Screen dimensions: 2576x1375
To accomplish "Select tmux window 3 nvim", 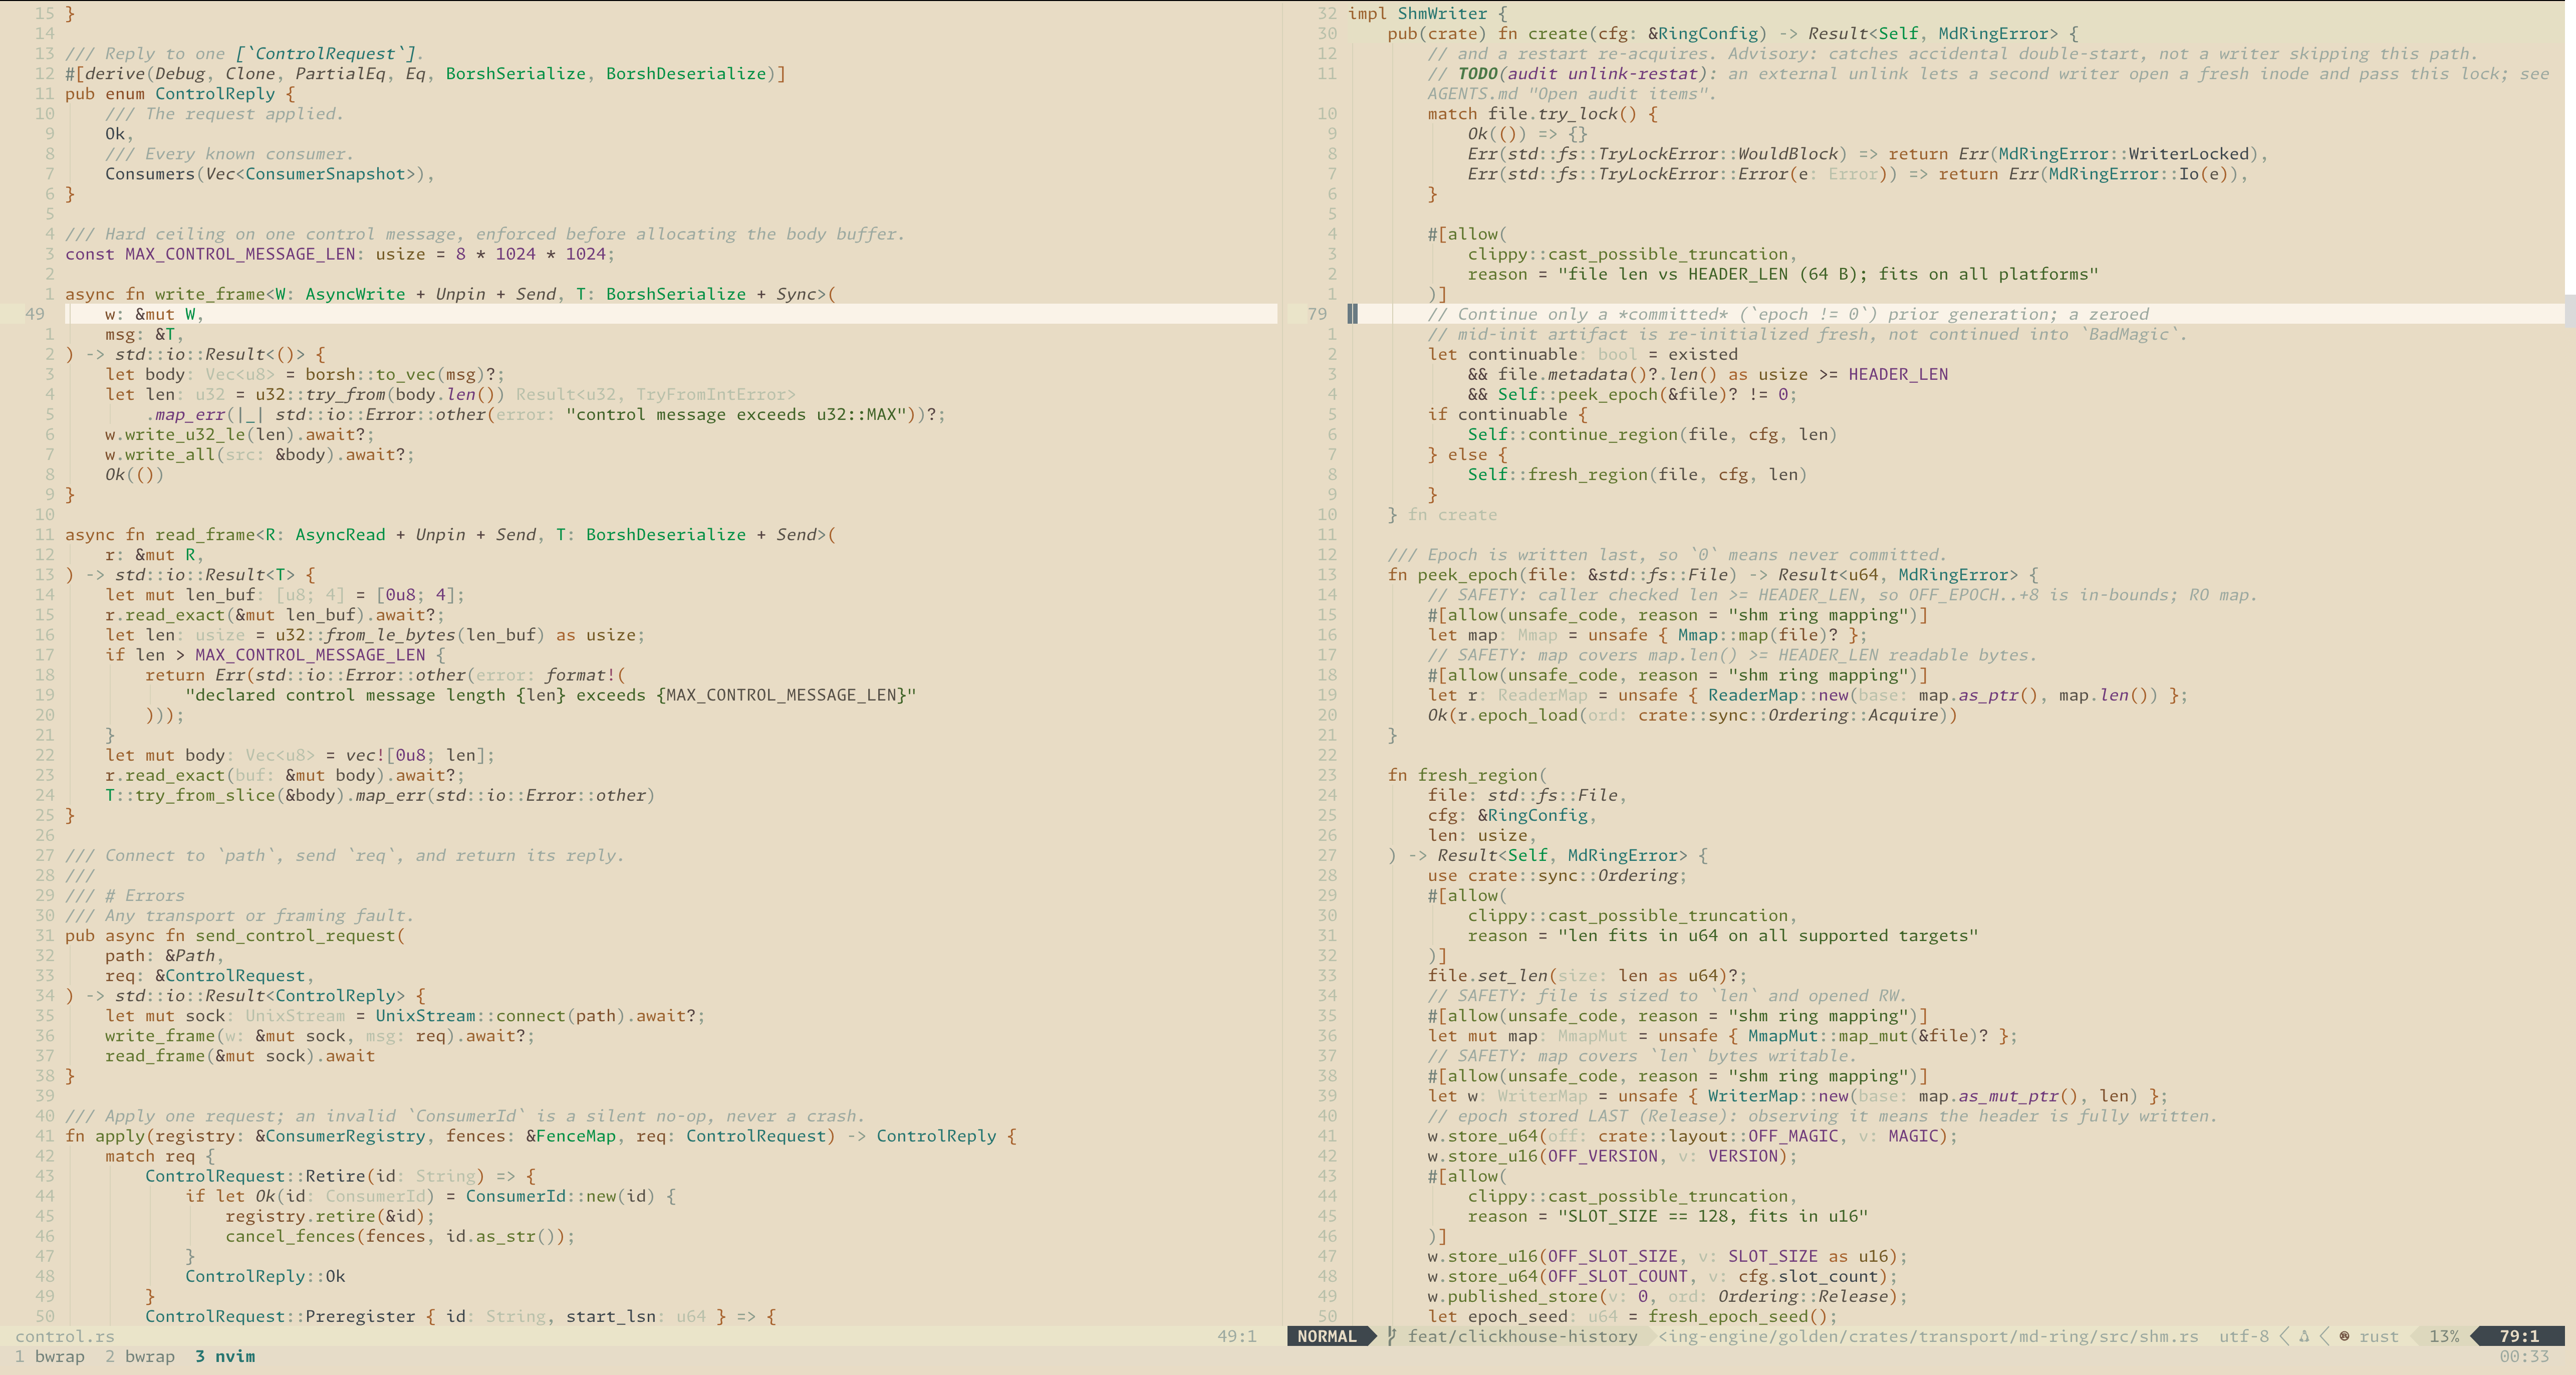I will pyautogui.click(x=225, y=1356).
